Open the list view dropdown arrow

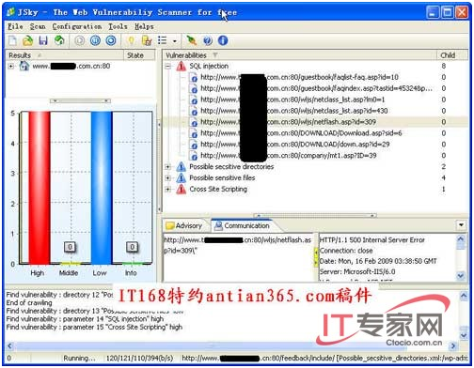[x=175, y=41]
